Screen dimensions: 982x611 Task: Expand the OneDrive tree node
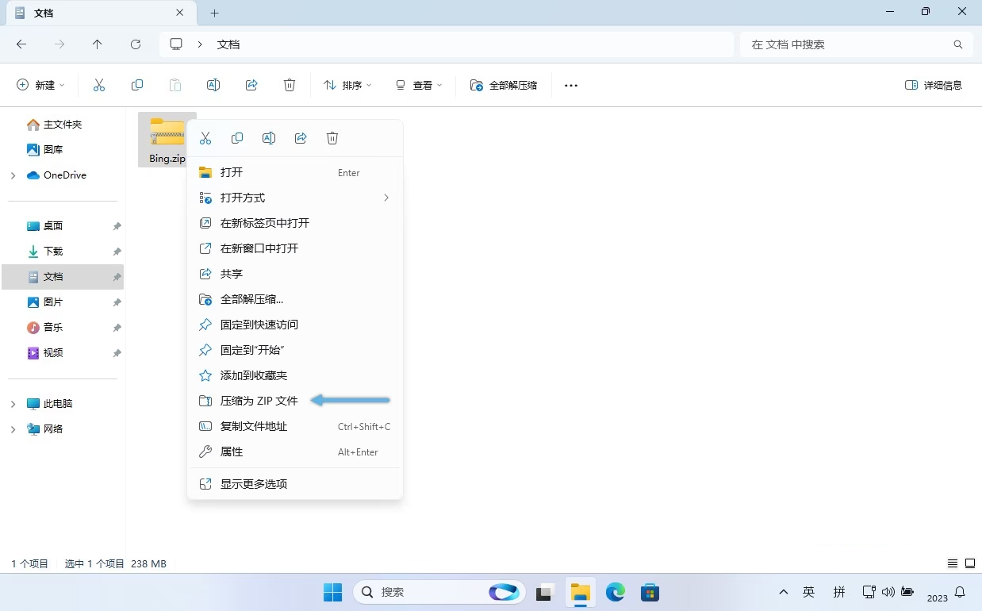click(13, 175)
